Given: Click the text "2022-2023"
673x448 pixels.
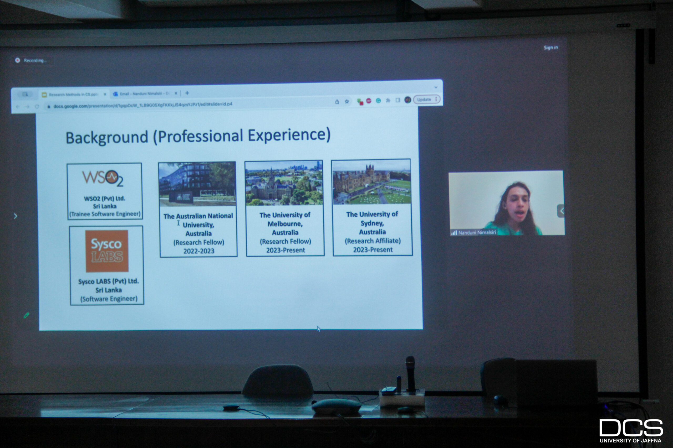Looking at the screenshot, I should (x=199, y=251).
